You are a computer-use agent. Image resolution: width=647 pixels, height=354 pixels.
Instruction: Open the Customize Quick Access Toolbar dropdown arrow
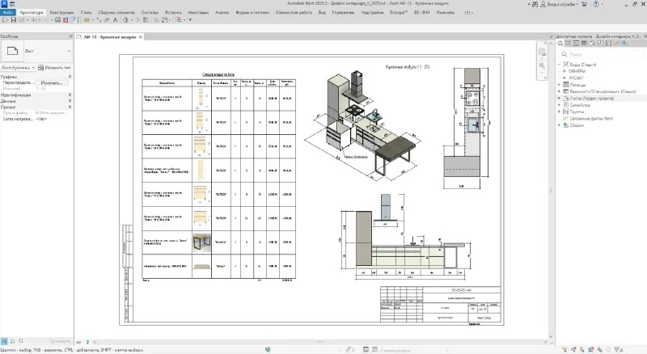tap(190, 20)
